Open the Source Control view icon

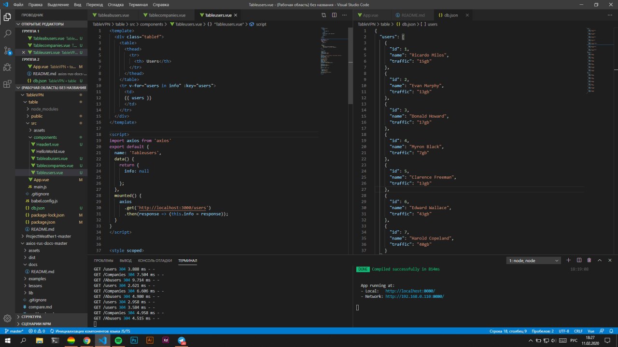pyautogui.click(x=7, y=50)
